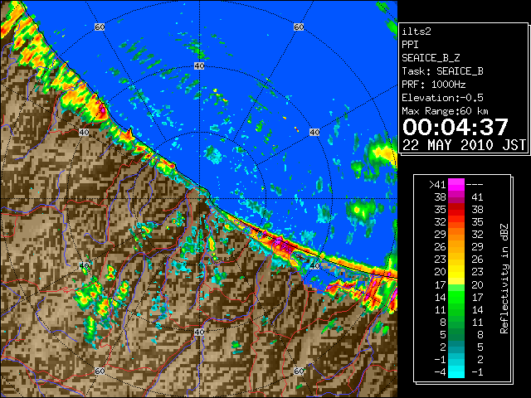
Task: Click the "-4" legend minimum value
Action: click(440, 372)
